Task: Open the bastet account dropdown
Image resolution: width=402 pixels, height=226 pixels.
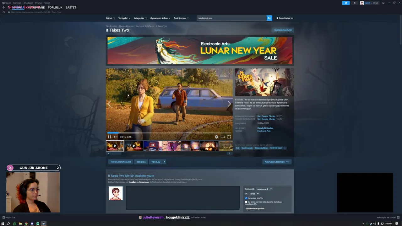Action: [369, 3]
